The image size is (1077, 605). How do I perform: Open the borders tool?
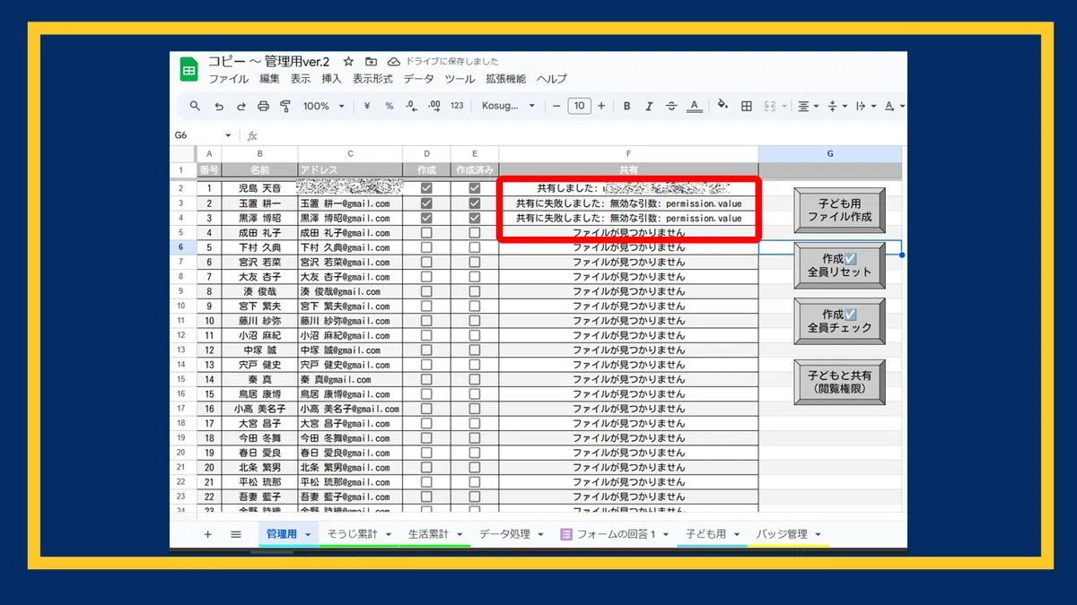[746, 106]
